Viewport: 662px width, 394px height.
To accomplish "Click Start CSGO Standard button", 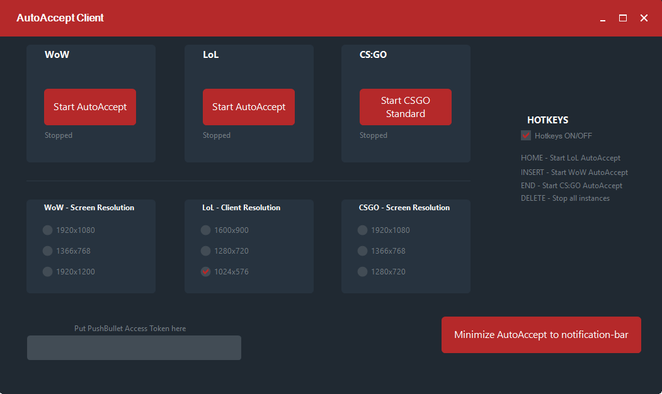I will [x=405, y=107].
